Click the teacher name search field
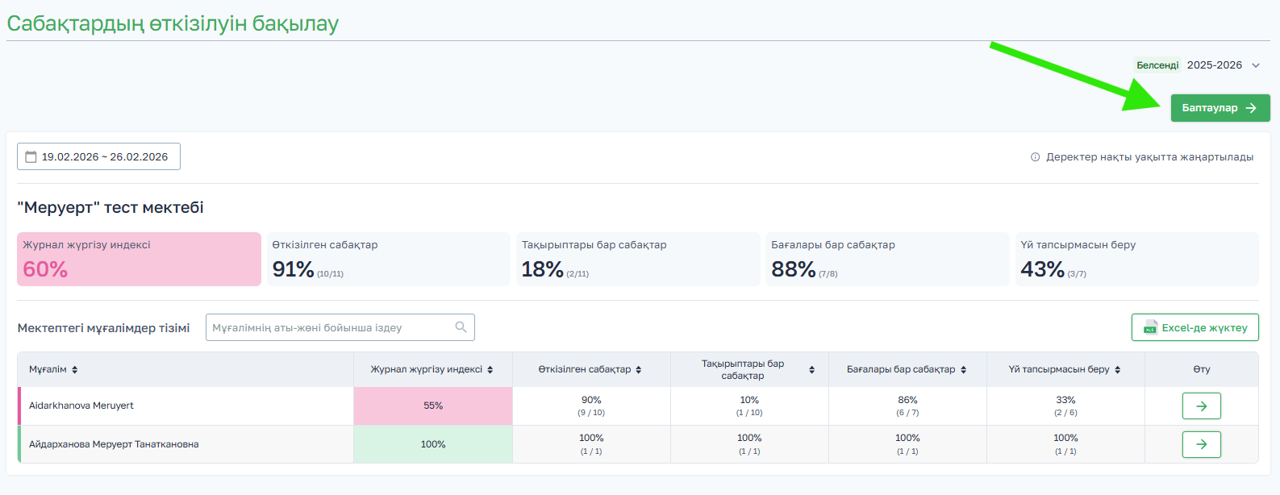Image resolution: width=1280 pixels, height=495 pixels. (331, 327)
